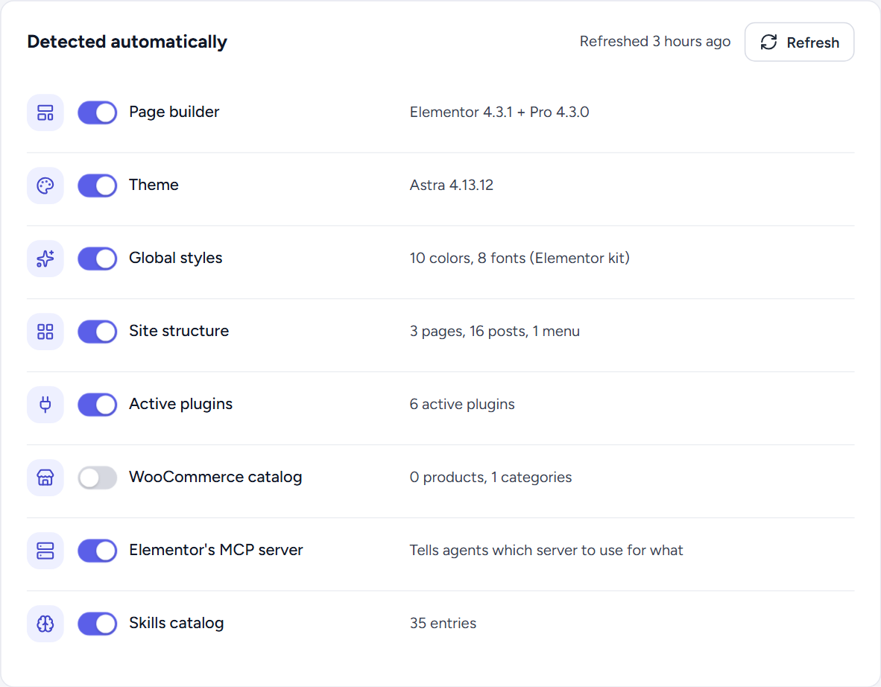Click '10 colors, 8 fonts (Elementor kit)'
The image size is (881, 687).
[520, 259]
